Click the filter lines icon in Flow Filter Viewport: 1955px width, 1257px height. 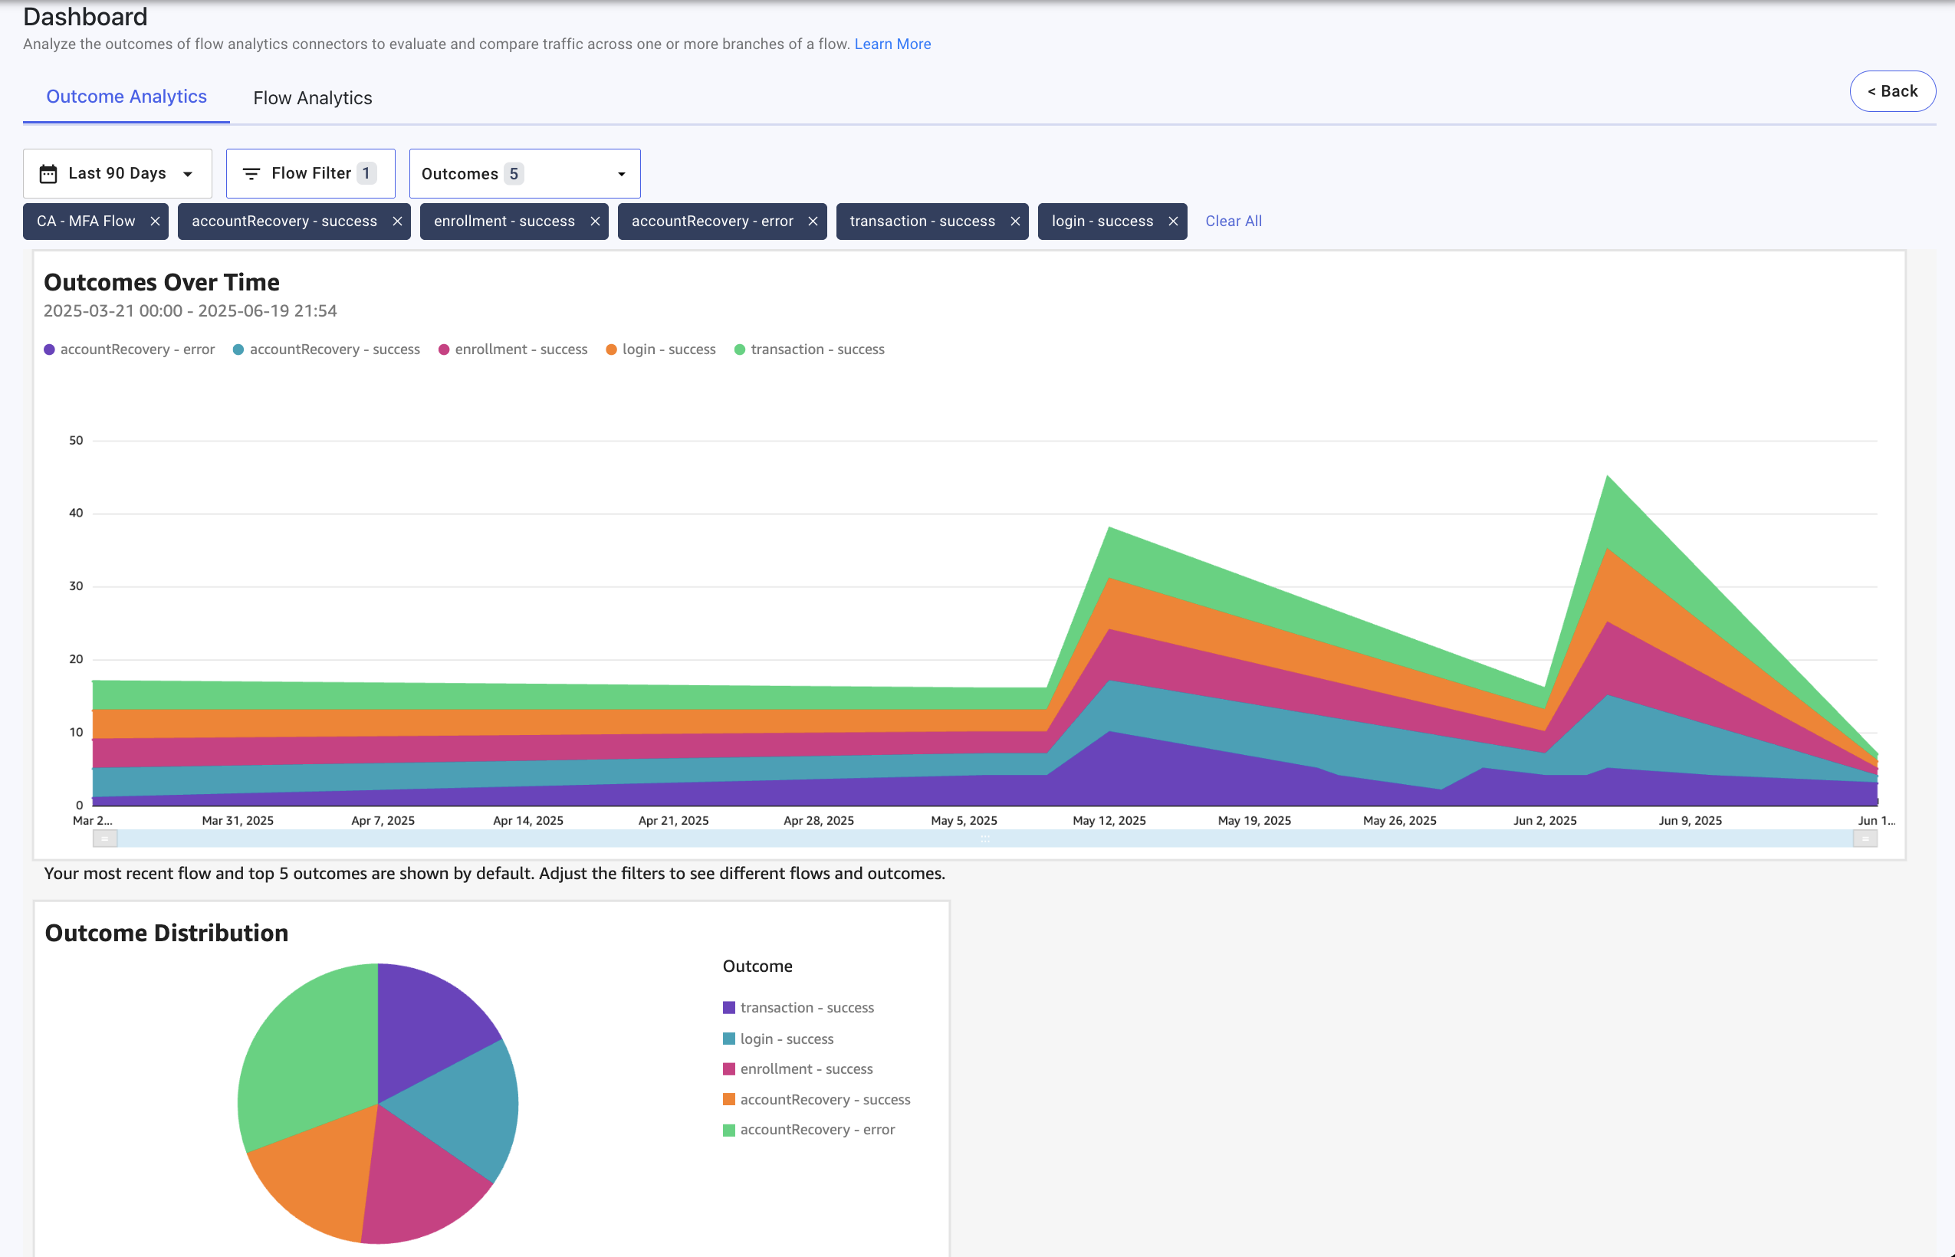click(x=251, y=174)
